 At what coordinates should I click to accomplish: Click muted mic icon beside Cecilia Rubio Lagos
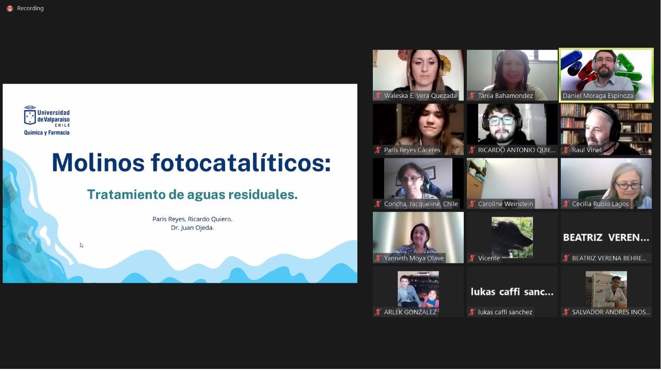pyautogui.click(x=566, y=204)
